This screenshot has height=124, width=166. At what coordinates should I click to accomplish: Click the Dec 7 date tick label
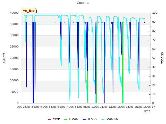[x=64, y=107]
